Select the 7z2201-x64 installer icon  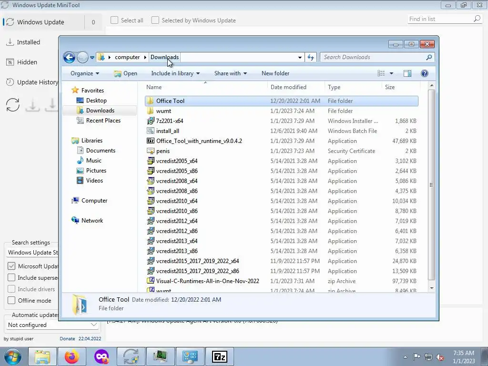tap(150, 121)
